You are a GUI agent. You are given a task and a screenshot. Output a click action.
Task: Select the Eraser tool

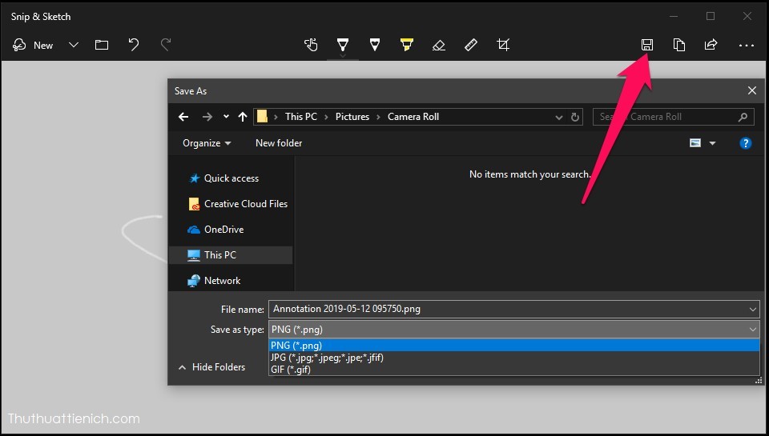click(x=438, y=45)
